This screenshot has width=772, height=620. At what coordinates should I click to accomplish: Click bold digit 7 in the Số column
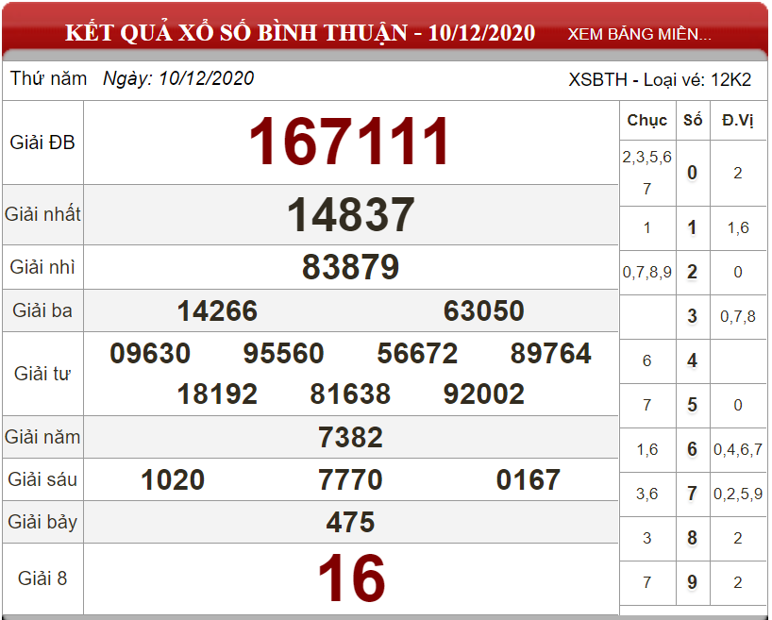(692, 494)
